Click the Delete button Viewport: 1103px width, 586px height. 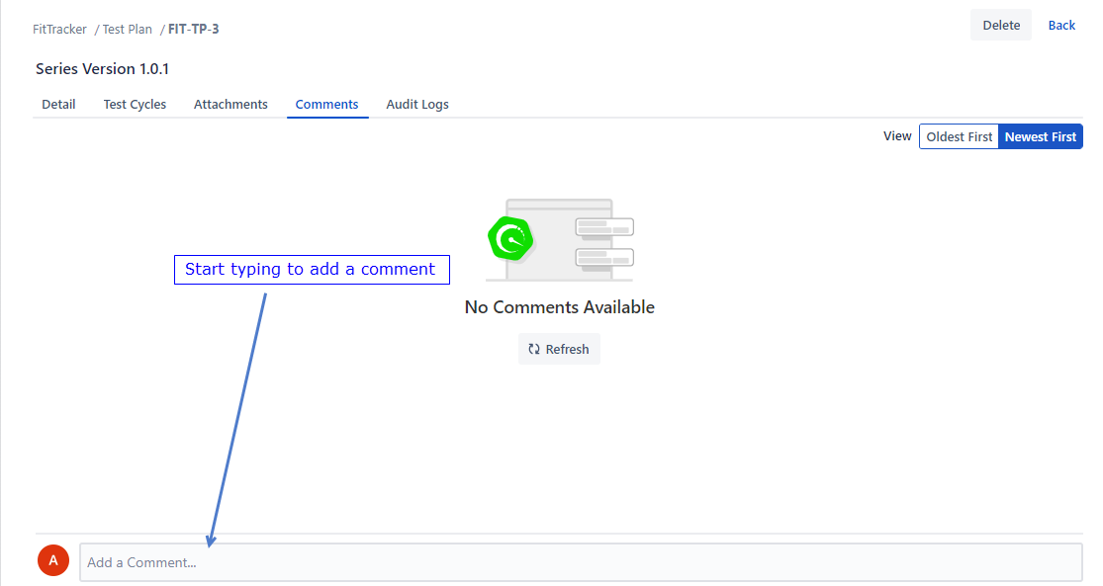coord(1000,25)
